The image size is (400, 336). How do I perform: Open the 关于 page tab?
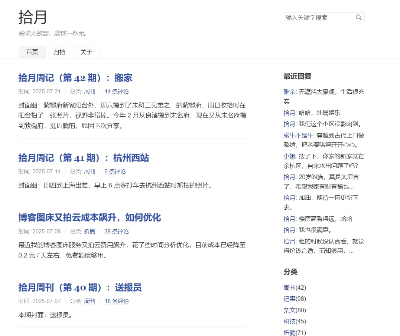[x=86, y=52]
